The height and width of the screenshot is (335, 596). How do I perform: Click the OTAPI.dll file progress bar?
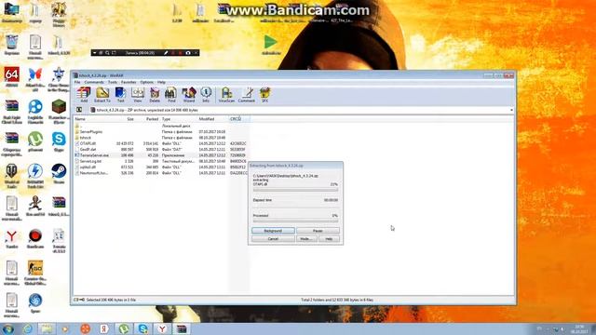[x=295, y=189]
